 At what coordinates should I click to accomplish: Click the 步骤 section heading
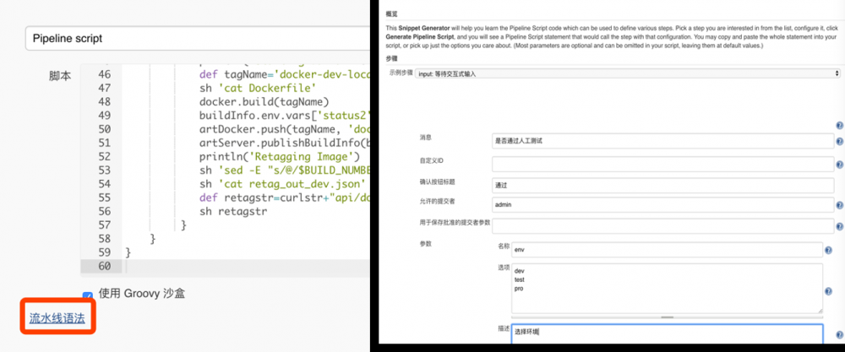(392, 58)
